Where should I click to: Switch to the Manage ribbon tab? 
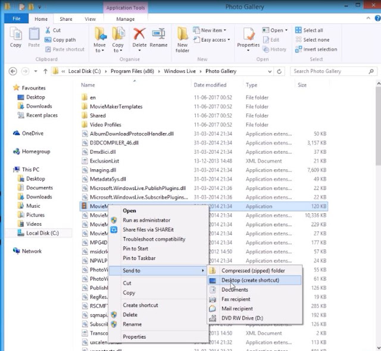126,19
